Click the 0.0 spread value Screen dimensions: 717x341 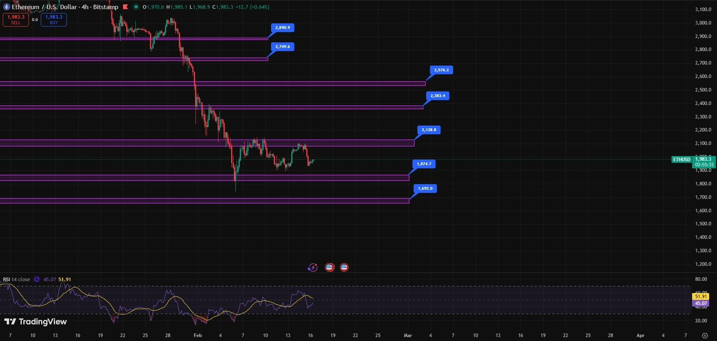(x=35, y=20)
